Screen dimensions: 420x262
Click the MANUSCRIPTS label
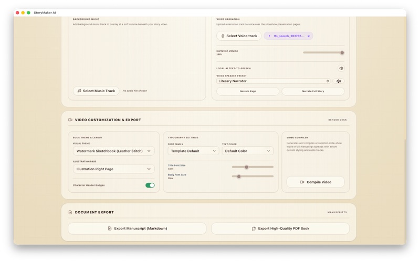pos(337,212)
